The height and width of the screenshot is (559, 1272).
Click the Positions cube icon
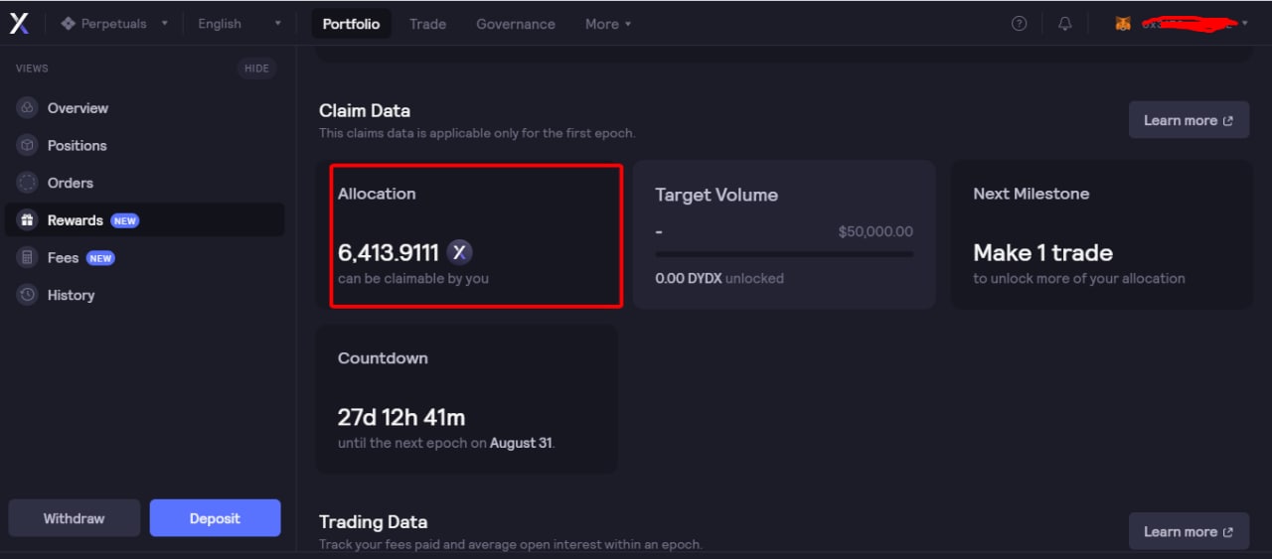click(x=27, y=145)
